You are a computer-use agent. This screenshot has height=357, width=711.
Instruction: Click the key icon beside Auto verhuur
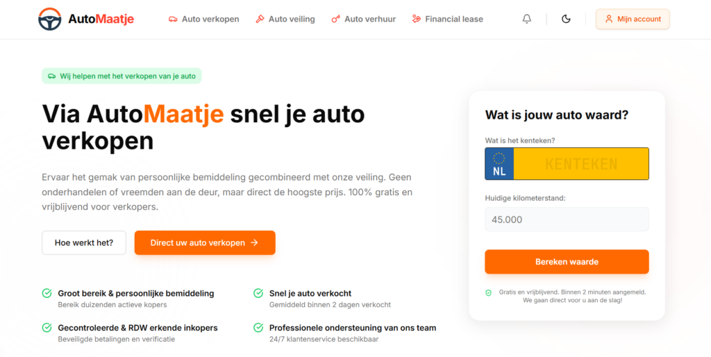point(336,19)
